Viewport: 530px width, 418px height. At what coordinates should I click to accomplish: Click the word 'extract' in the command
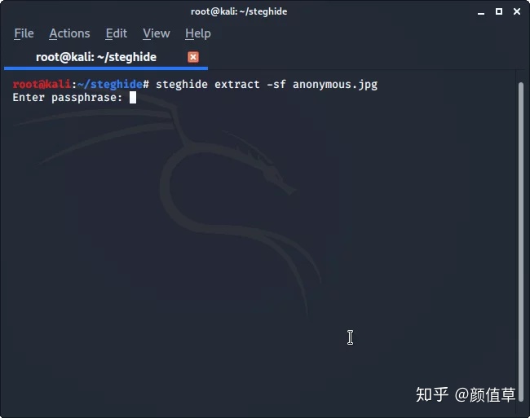pyautogui.click(x=237, y=84)
